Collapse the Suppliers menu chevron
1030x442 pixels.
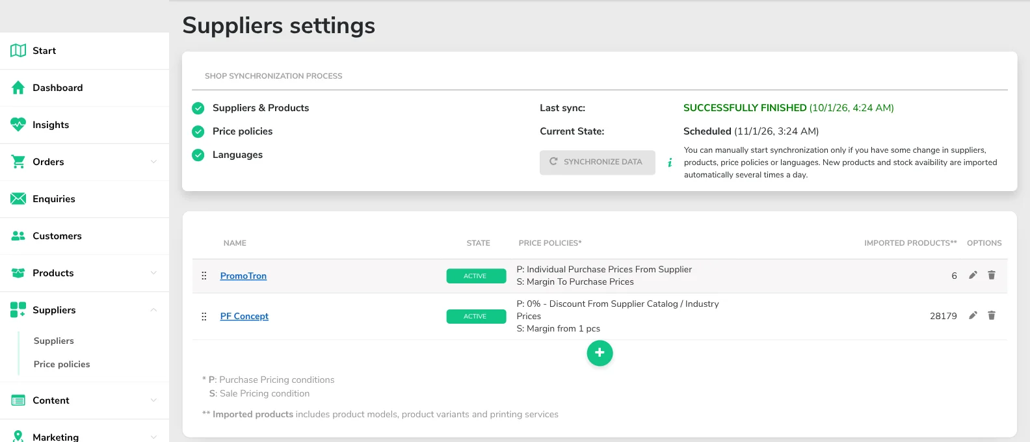click(x=153, y=310)
